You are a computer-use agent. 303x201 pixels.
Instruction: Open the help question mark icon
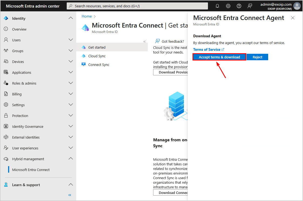239,6
